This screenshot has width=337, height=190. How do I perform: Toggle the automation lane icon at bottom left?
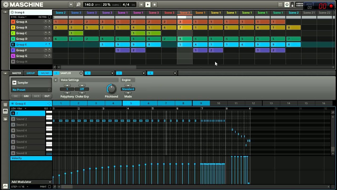tap(5, 187)
